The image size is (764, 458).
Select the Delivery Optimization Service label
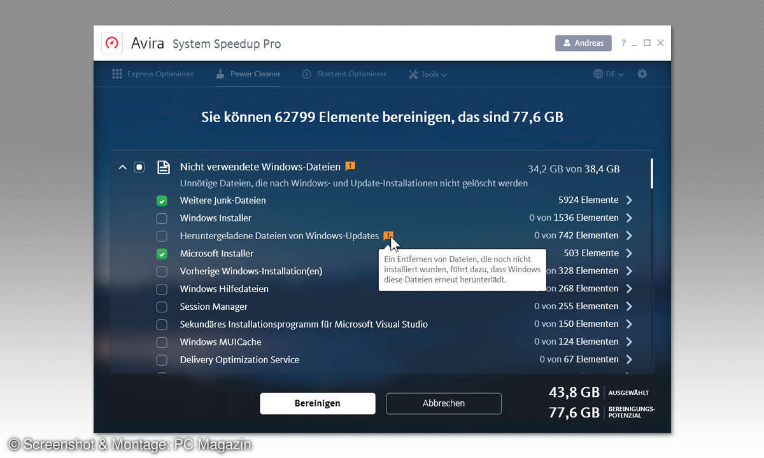pyautogui.click(x=239, y=360)
